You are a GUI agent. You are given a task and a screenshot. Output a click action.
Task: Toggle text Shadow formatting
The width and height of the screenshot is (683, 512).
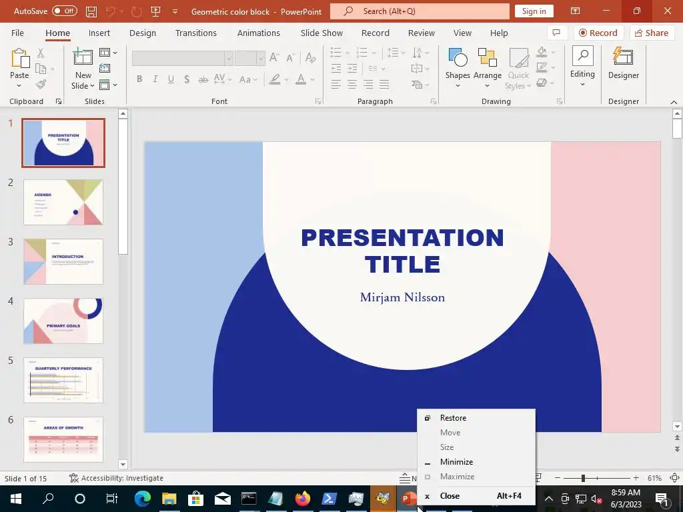click(x=187, y=79)
